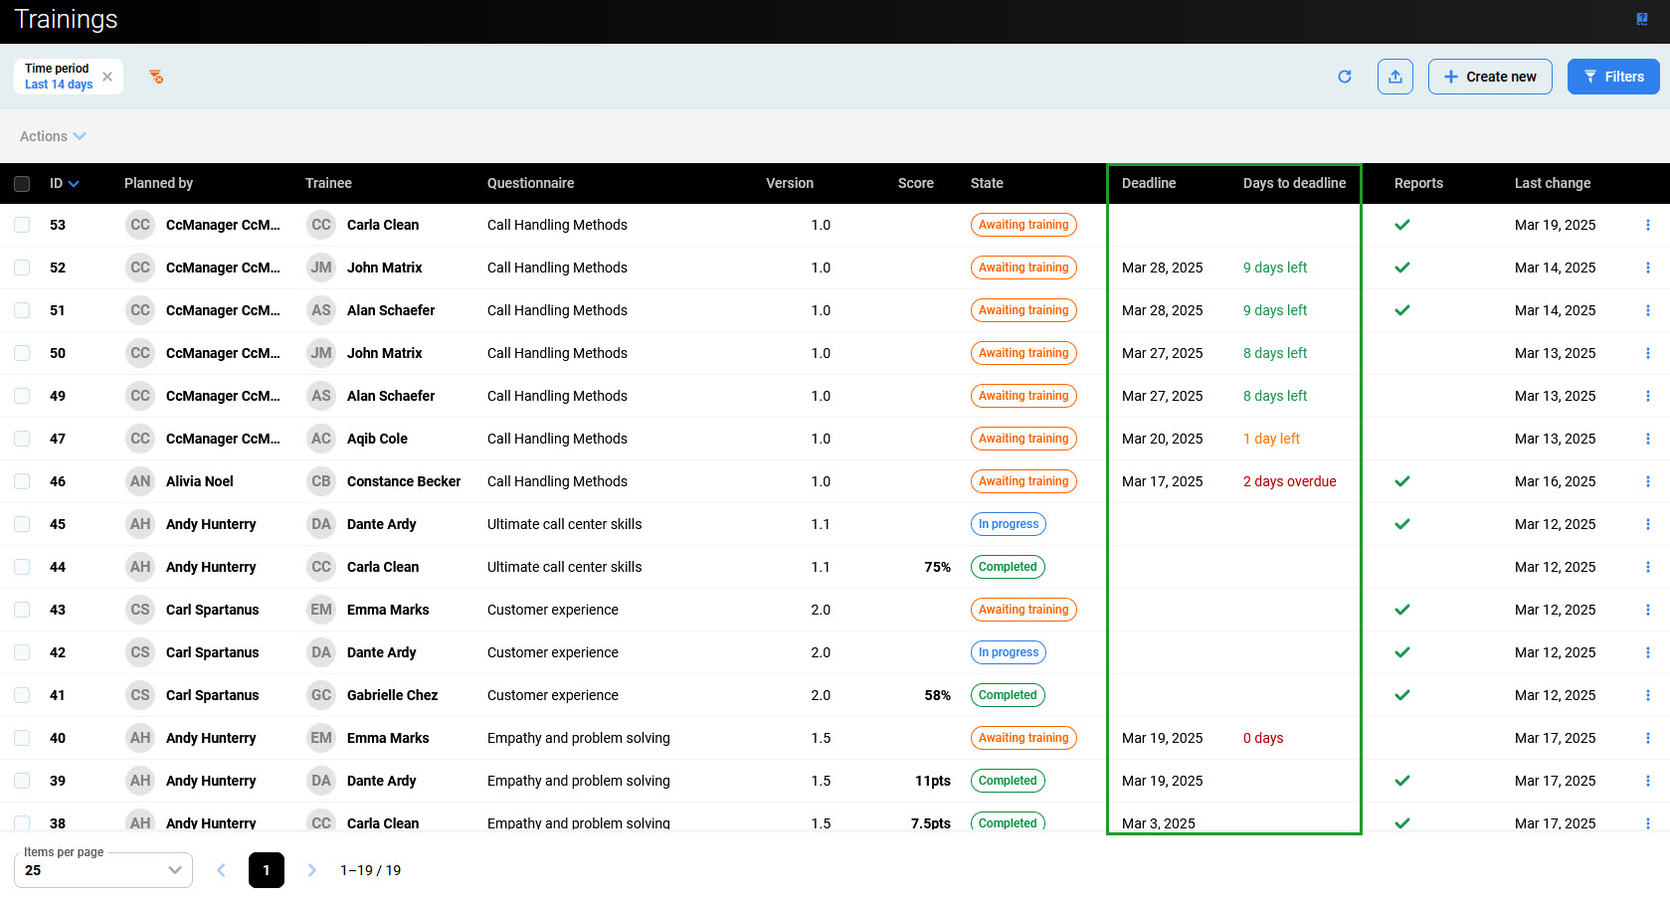This screenshot has height=902, width=1670.
Task: Toggle the select-all checkbox in the header
Action: (22, 184)
